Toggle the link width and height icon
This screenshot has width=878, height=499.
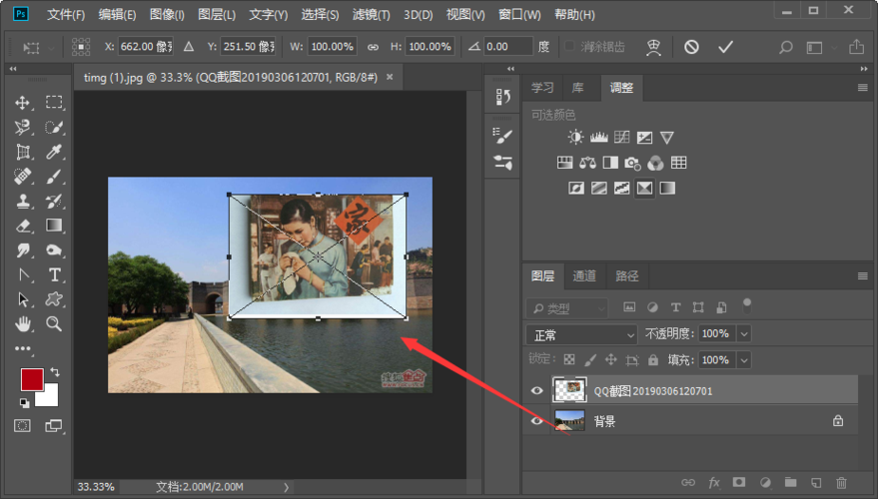(x=373, y=47)
